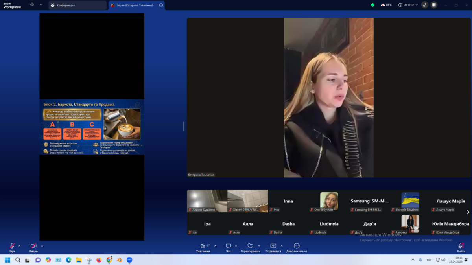Show next page of participant thumbnails
The height and width of the screenshot is (265, 472).
pyautogui.click(x=468, y=212)
